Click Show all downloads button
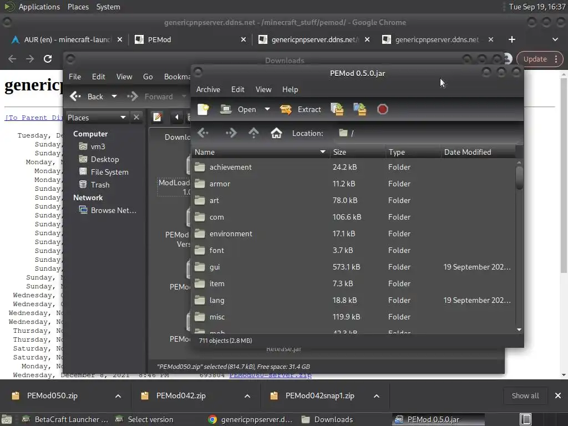The width and height of the screenshot is (568, 426). 525,396
